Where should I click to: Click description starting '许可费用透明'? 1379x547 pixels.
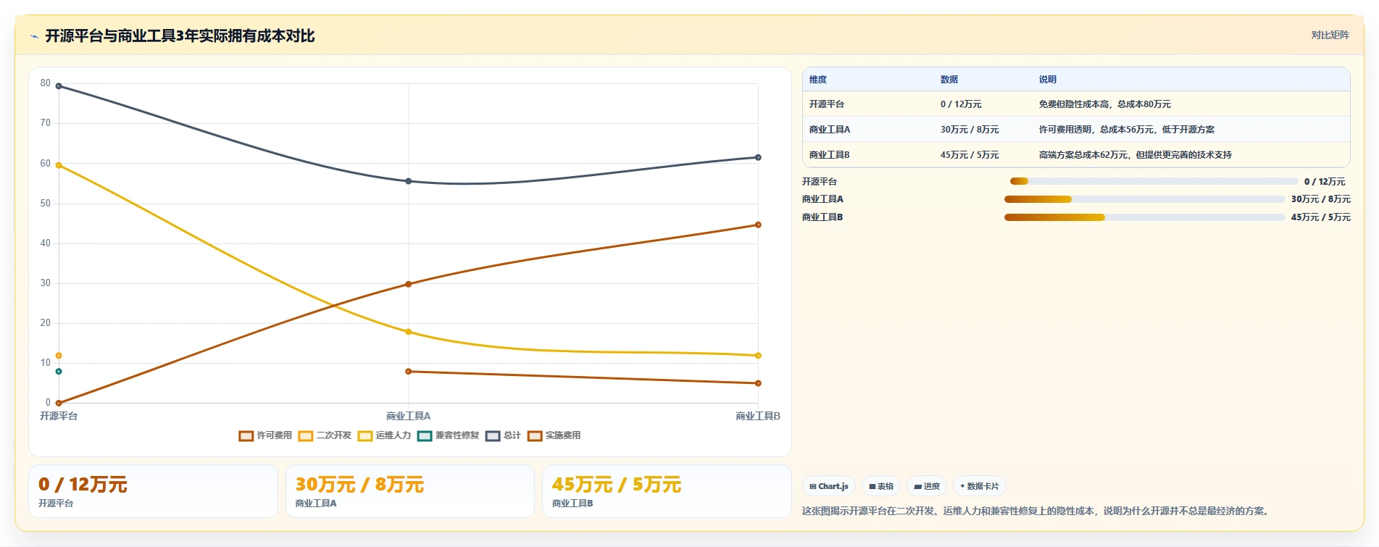[1127, 130]
